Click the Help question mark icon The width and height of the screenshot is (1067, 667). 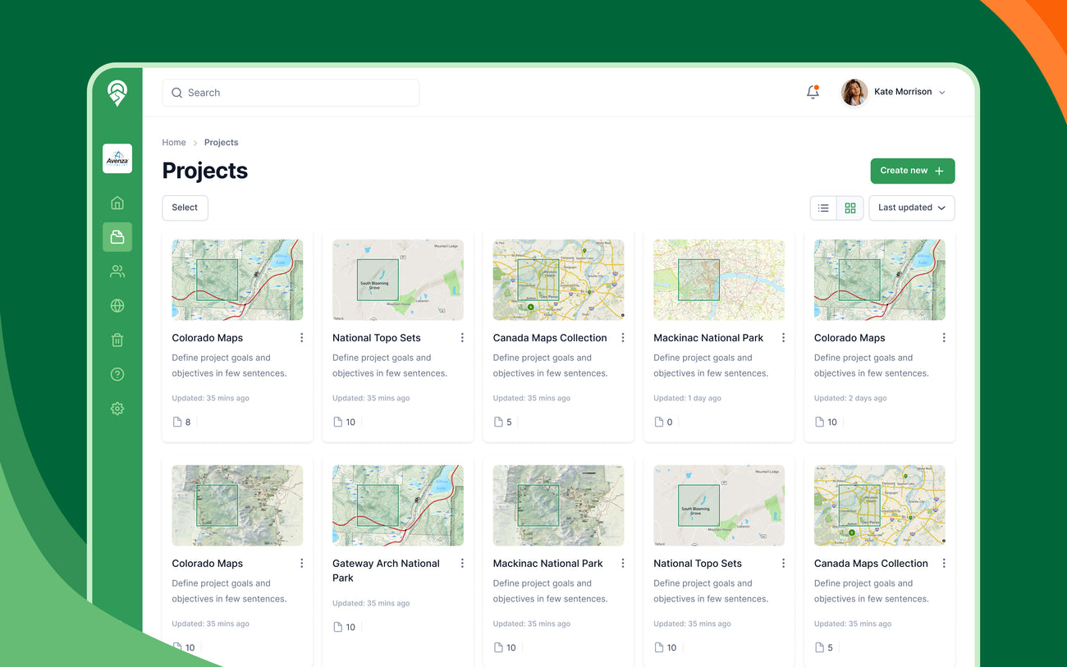[117, 375]
